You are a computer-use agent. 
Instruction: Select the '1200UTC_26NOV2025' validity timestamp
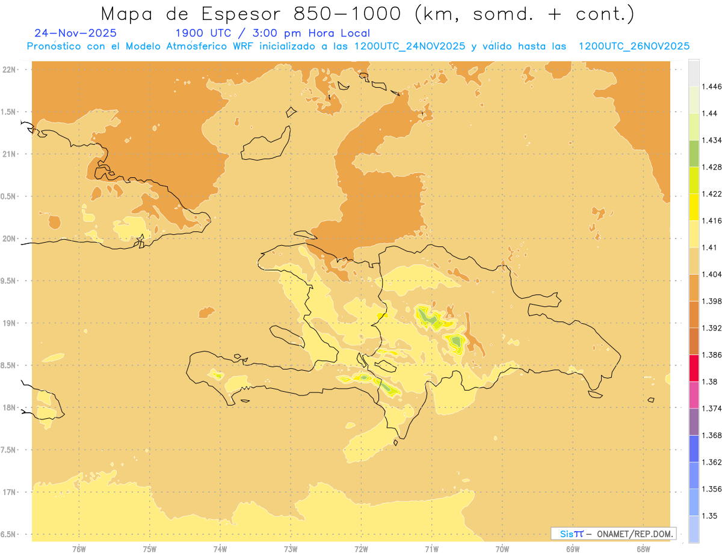[634, 46]
